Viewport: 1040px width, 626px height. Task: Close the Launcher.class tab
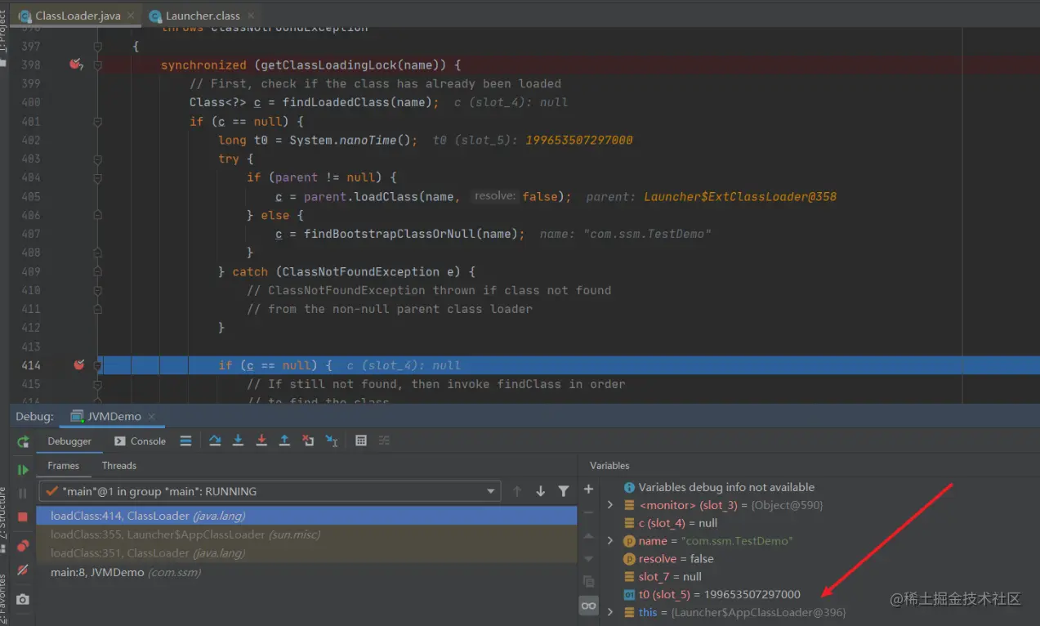point(250,16)
